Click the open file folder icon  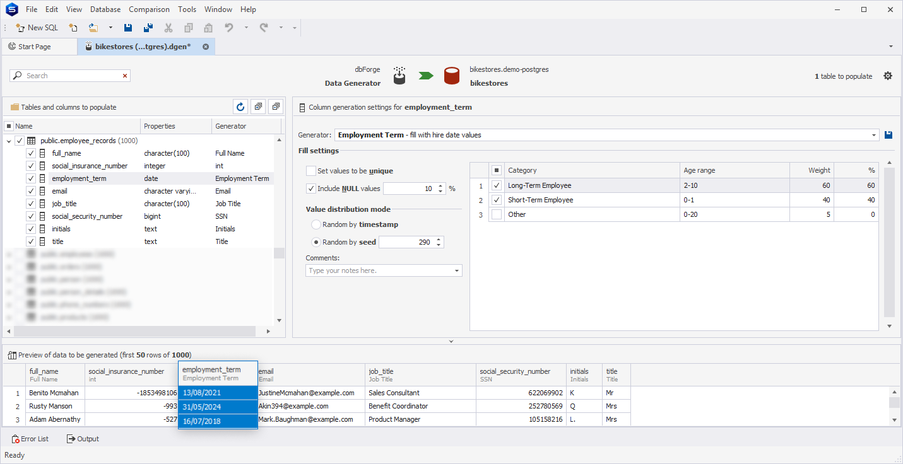(93, 28)
